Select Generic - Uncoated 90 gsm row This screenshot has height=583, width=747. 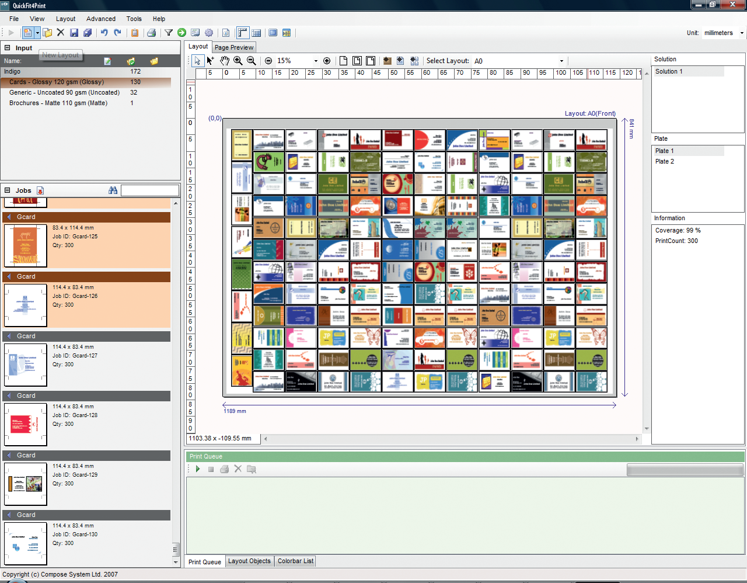[64, 92]
